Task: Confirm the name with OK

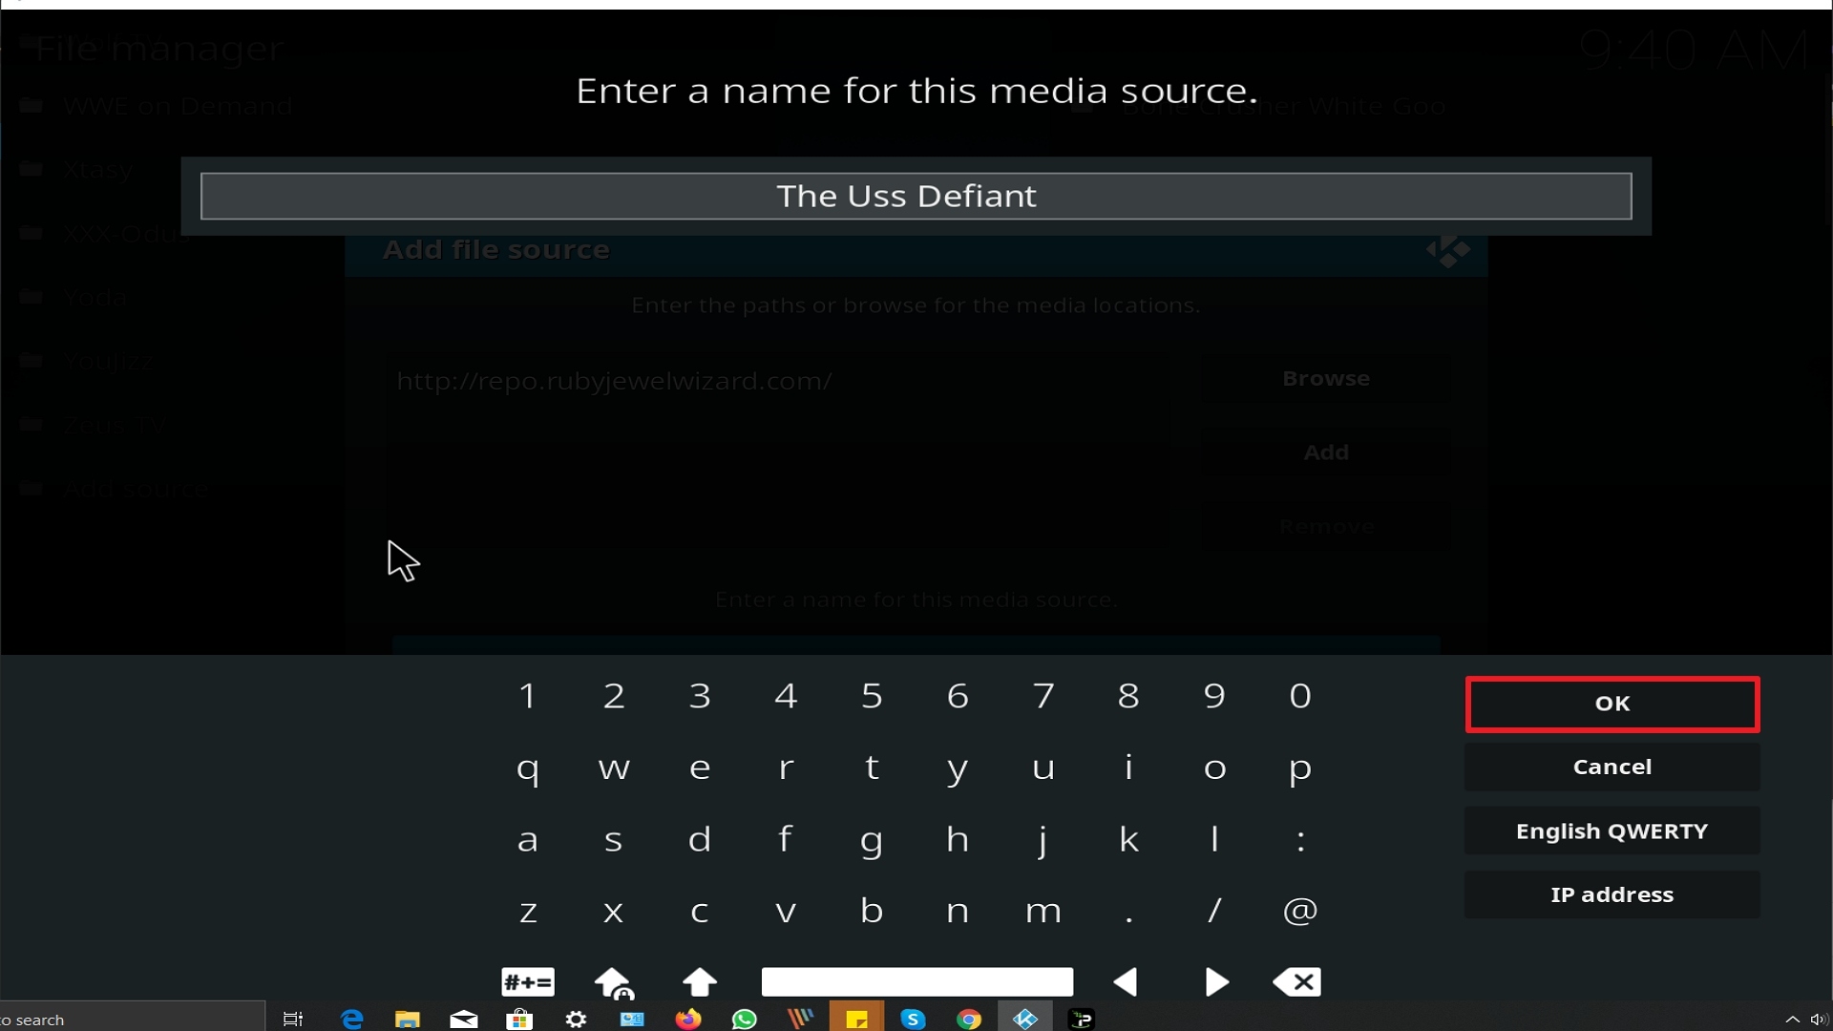Action: tap(1612, 704)
